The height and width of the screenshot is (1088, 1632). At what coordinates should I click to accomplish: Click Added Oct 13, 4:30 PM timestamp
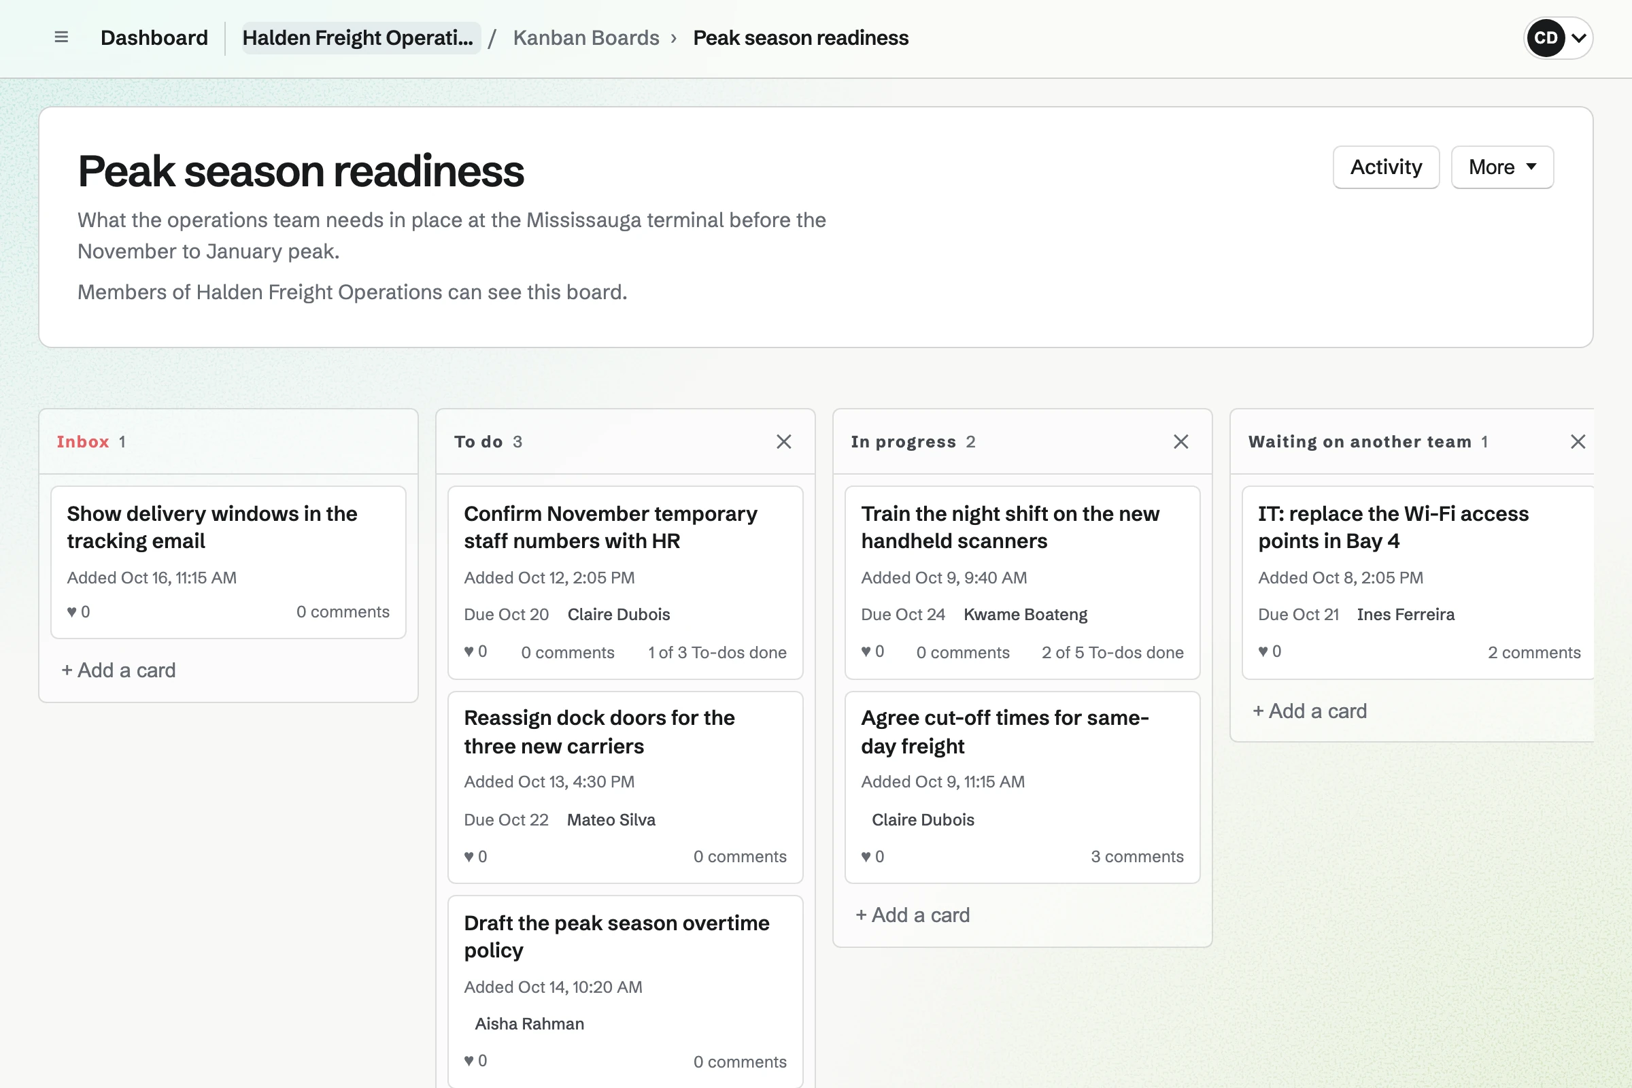pos(549,782)
